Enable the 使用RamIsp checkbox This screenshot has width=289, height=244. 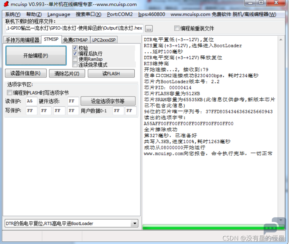pos(75,59)
